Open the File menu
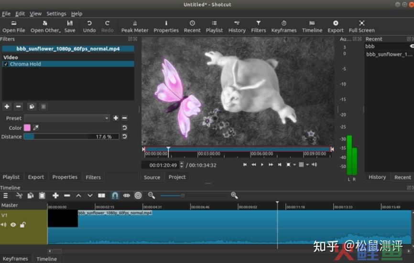Viewport: 414px width, 263px height. [x=6, y=14]
